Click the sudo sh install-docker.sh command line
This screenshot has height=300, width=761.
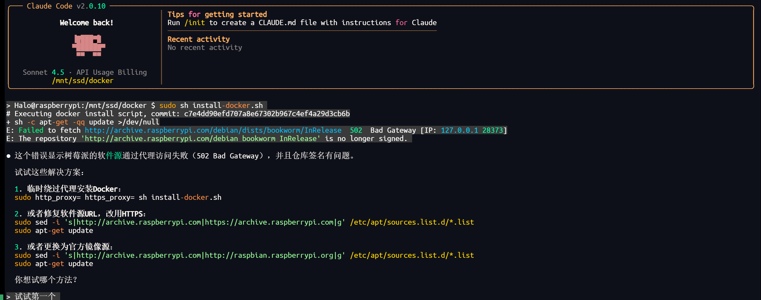[211, 105]
